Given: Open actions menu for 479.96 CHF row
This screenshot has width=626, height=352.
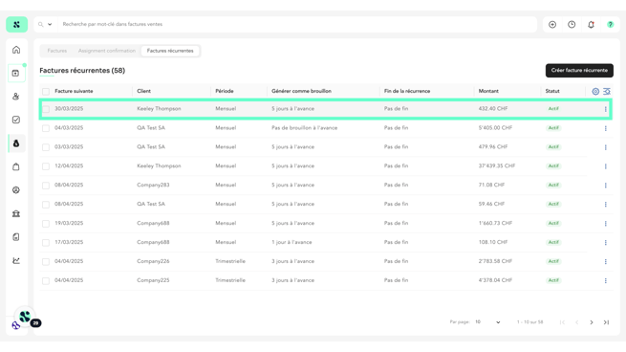Looking at the screenshot, I should pos(605,147).
